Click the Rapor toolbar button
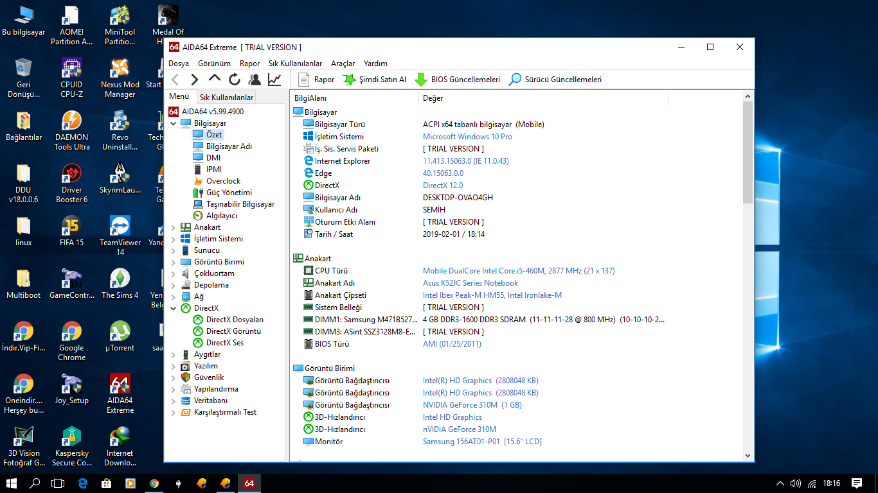The height and width of the screenshot is (493, 878). [316, 80]
